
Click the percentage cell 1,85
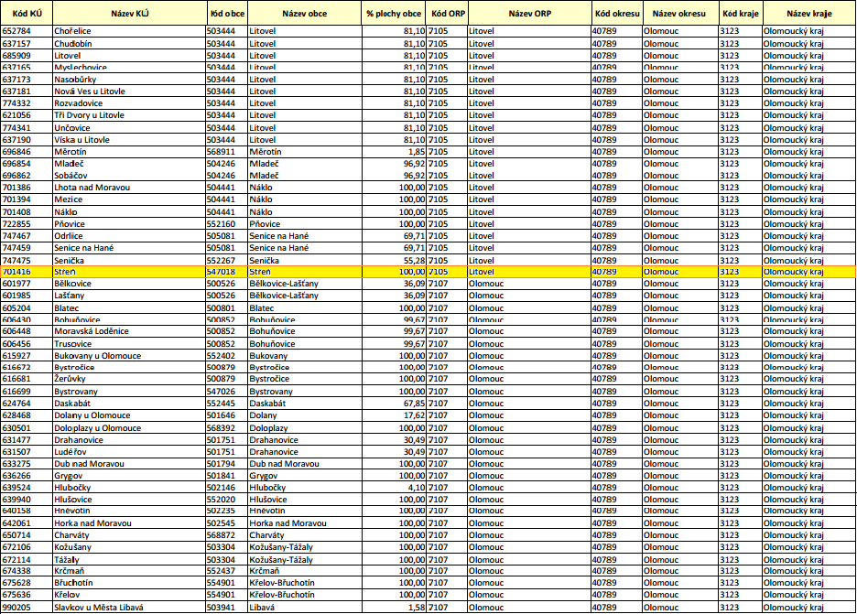pyautogui.click(x=394, y=152)
